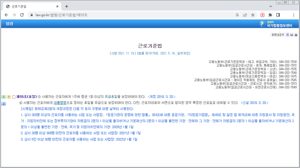Click the 법령 header label

tap(9, 24)
